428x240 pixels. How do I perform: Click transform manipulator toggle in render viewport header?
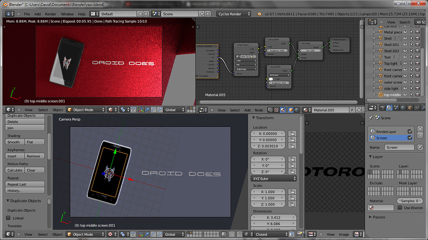141,110
